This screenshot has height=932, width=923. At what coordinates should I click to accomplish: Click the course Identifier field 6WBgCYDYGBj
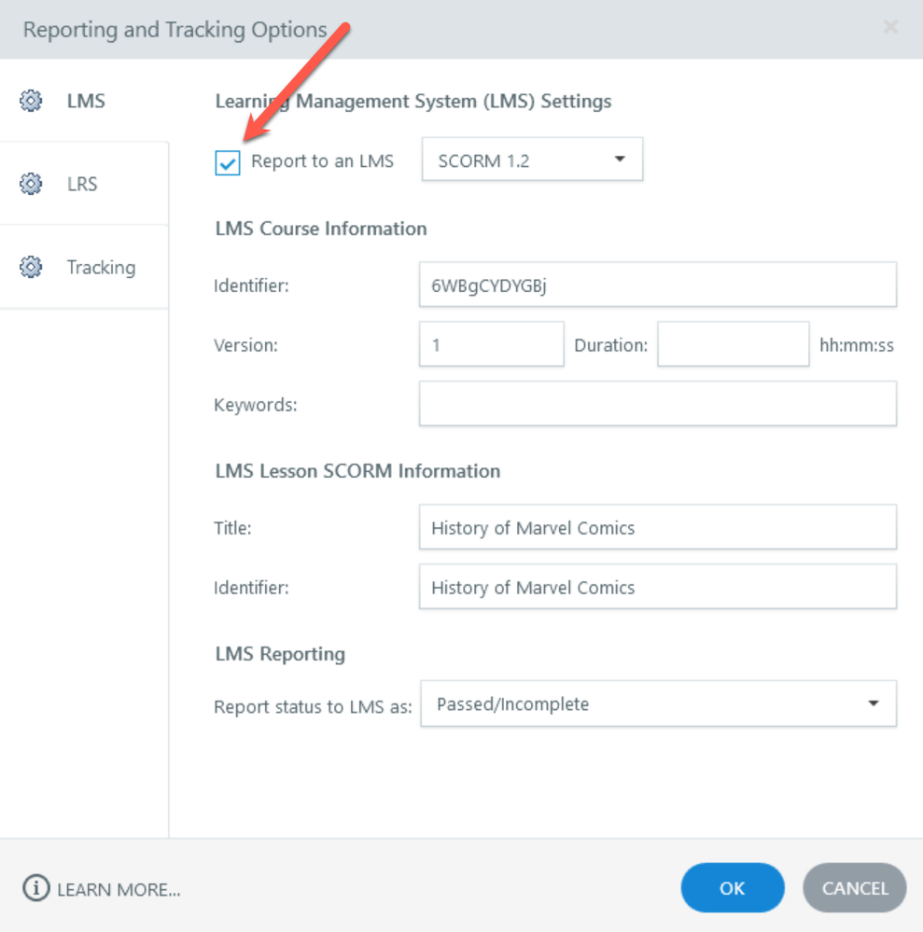pyautogui.click(x=657, y=285)
